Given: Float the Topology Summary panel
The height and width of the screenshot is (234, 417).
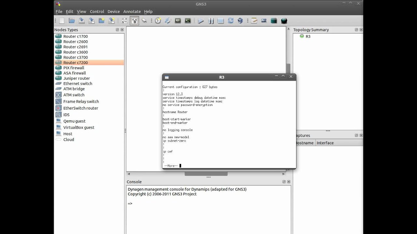Looking at the screenshot, I should click(356, 30).
